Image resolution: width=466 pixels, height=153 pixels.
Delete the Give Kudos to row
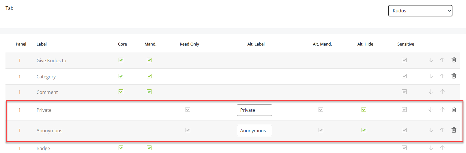[454, 60]
